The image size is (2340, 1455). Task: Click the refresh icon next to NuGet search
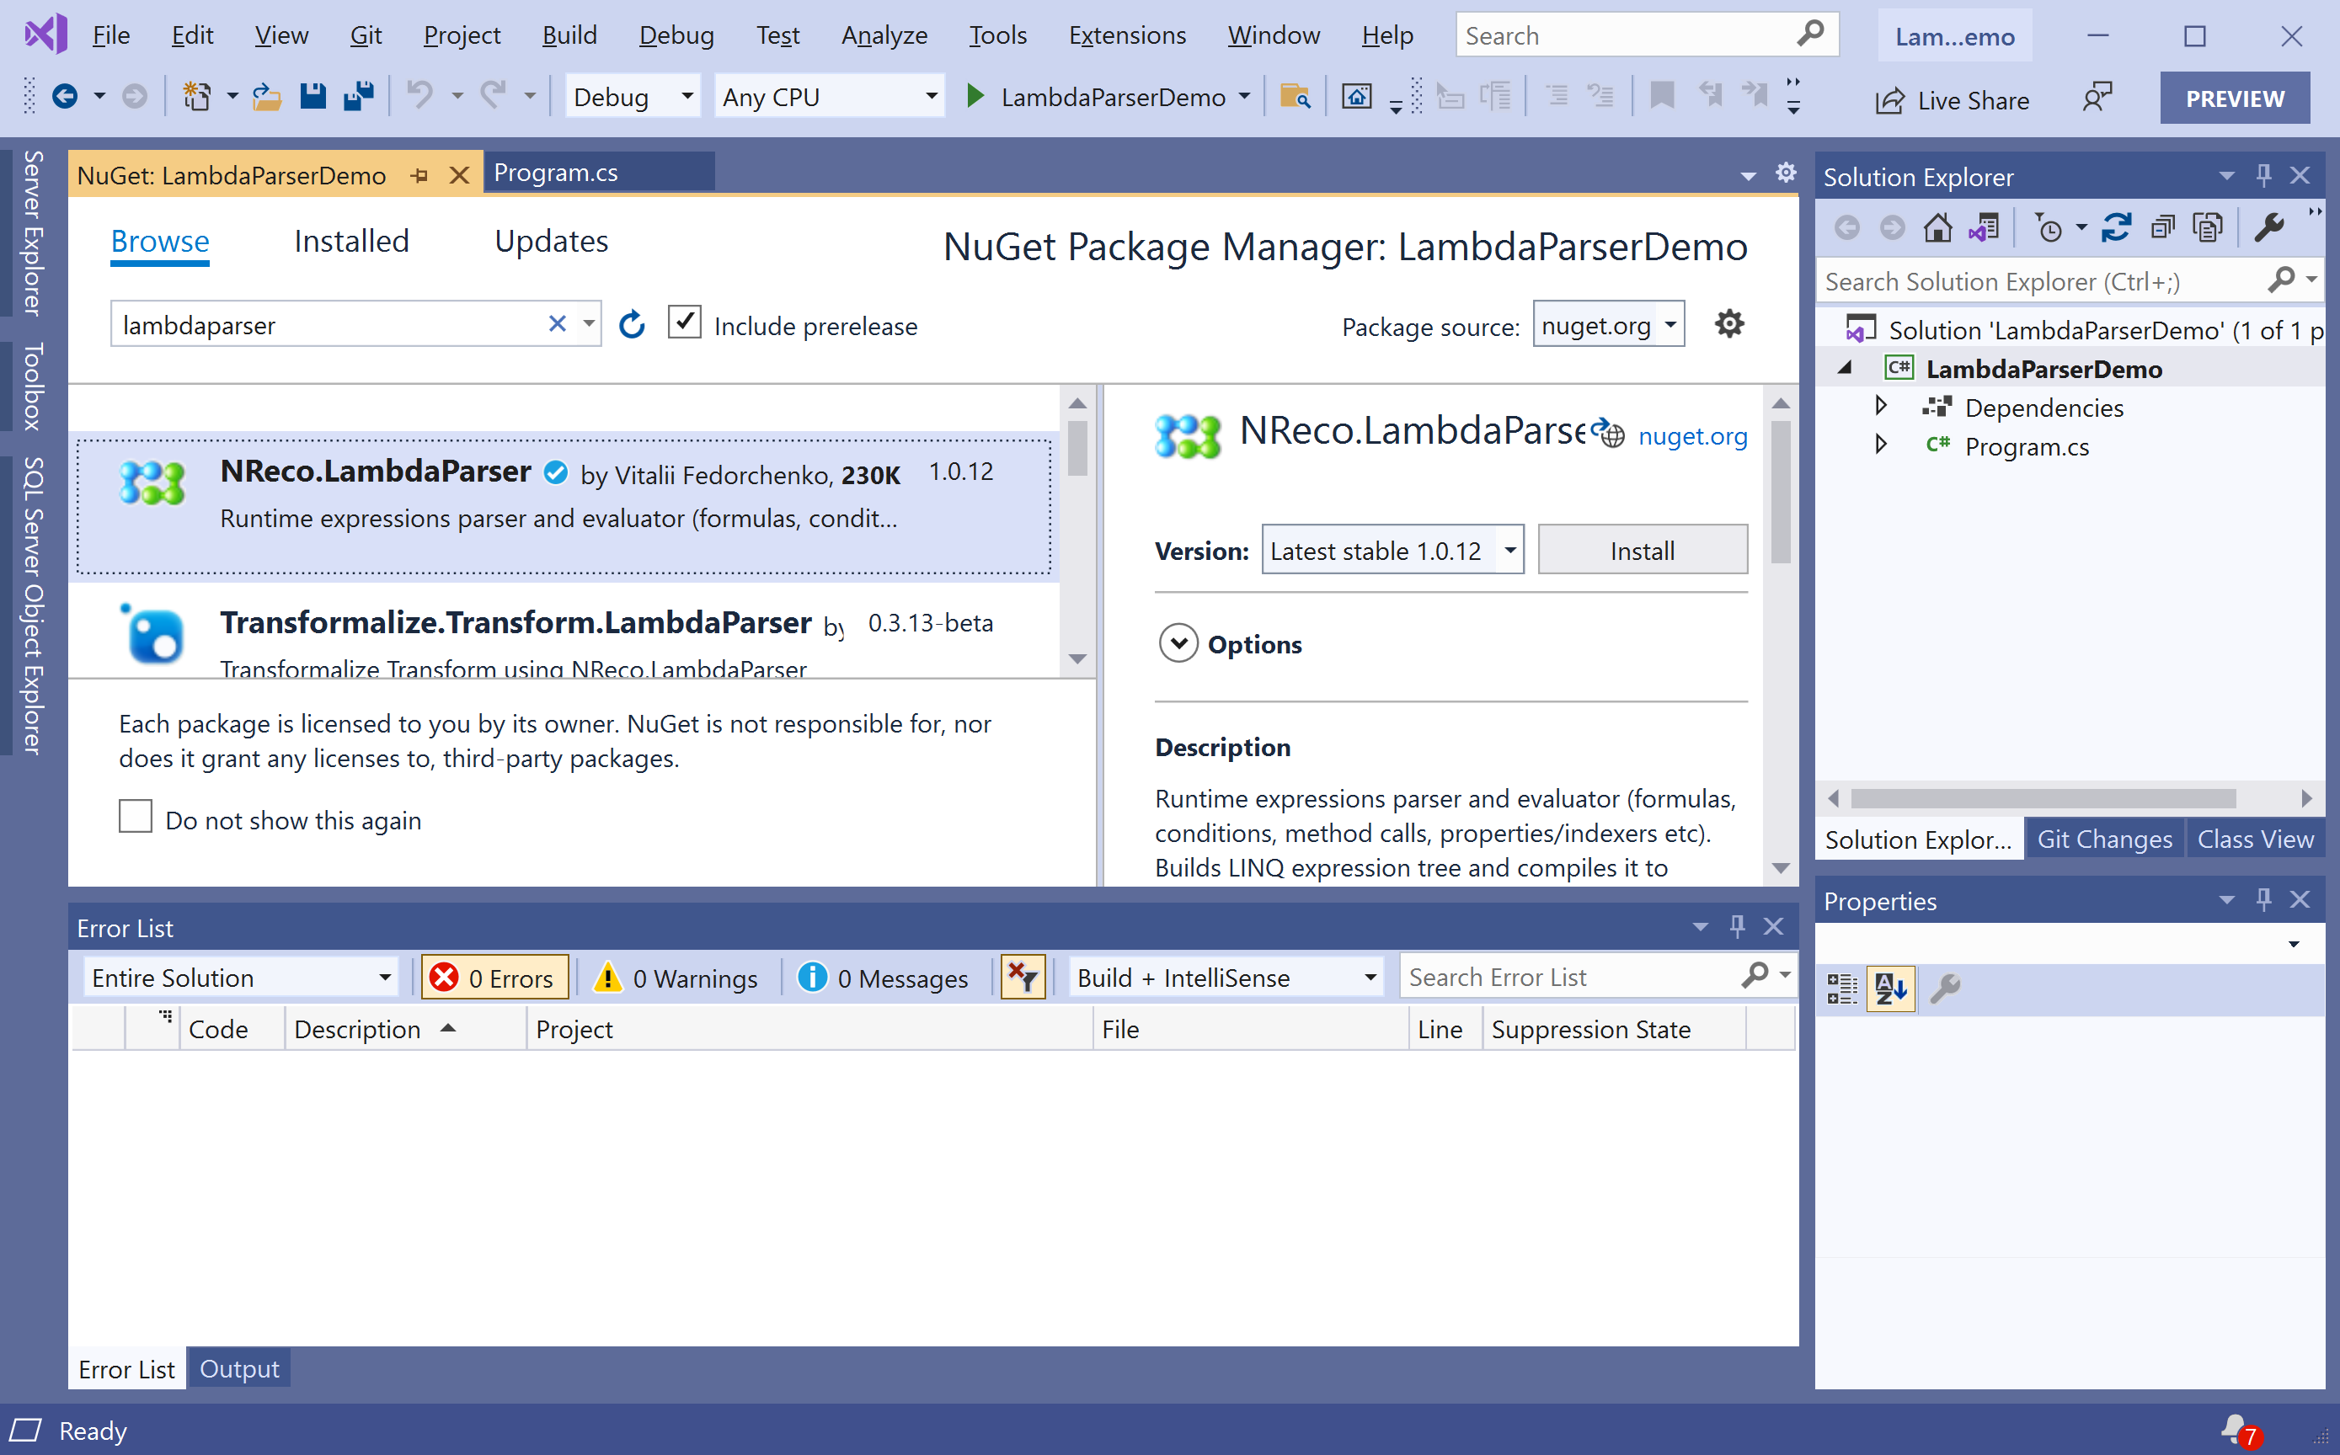coord(632,325)
